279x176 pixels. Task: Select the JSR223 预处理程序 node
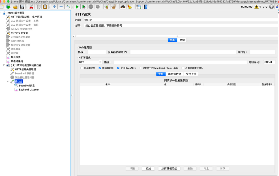pyautogui.click(x=22, y=29)
